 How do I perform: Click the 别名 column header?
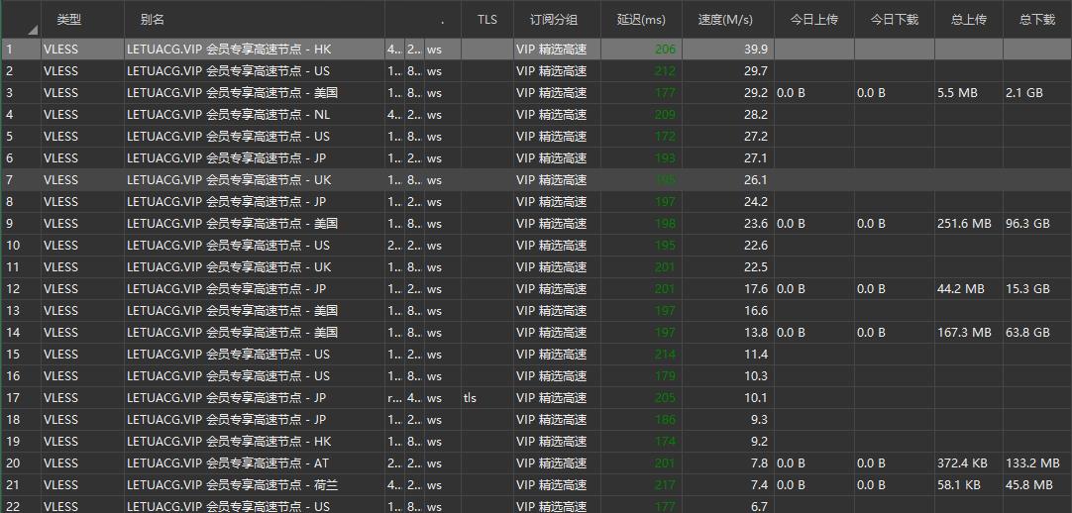pos(153,19)
